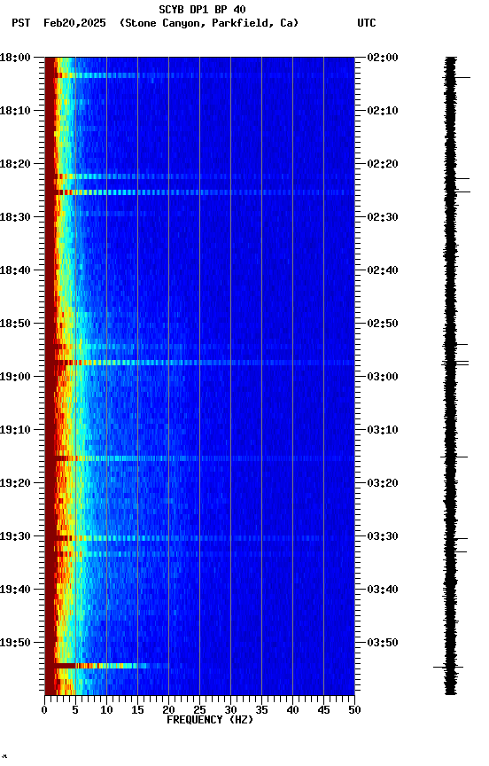Click the 19:40 PST time label

tap(15, 590)
